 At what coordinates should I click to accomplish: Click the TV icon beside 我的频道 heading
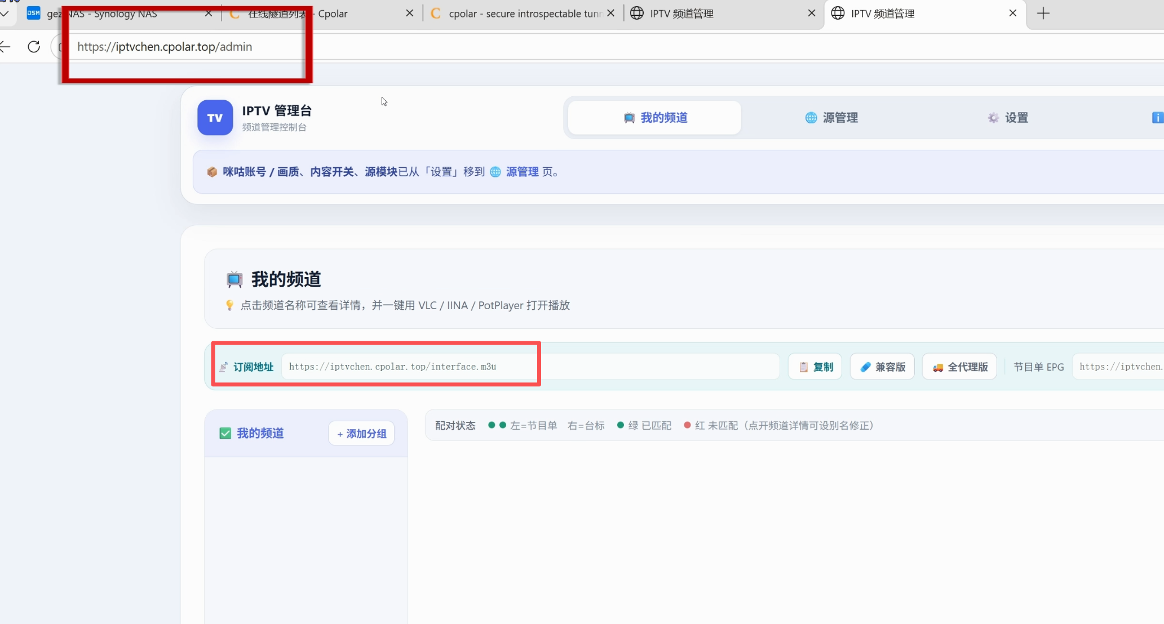[x=234, y=279]
